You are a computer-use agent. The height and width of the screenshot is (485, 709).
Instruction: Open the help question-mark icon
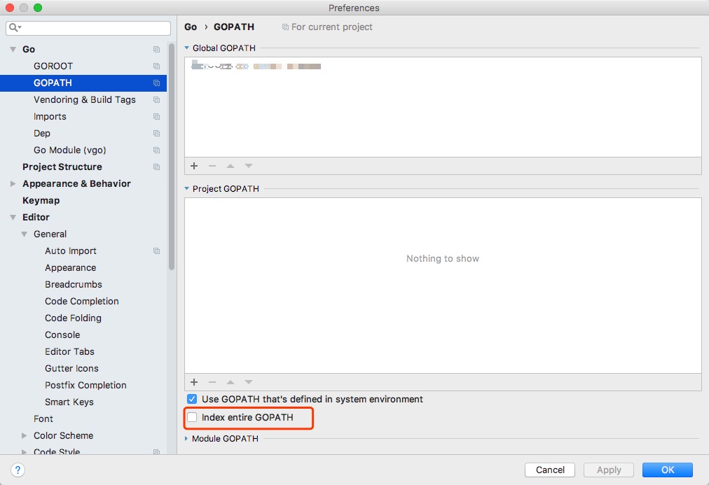17,470
